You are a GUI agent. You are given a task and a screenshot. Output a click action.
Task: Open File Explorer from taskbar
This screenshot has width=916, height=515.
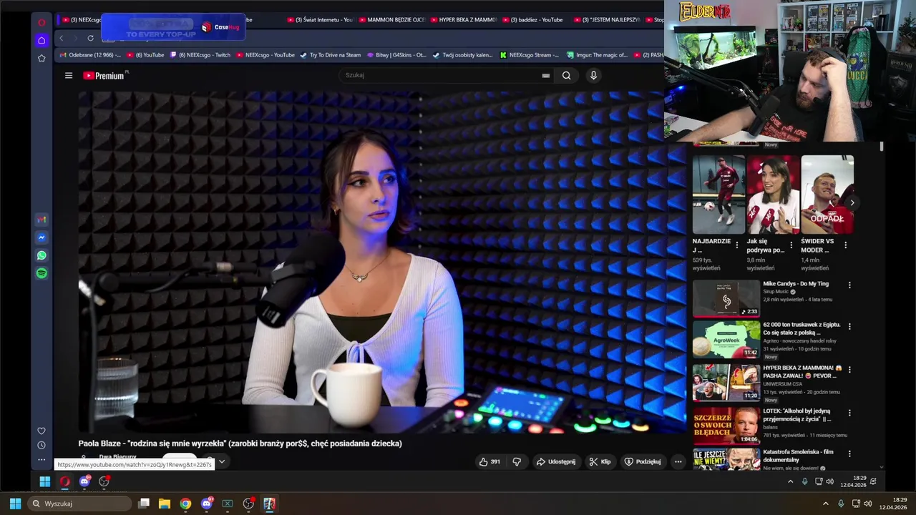click(x=165, y=504)
